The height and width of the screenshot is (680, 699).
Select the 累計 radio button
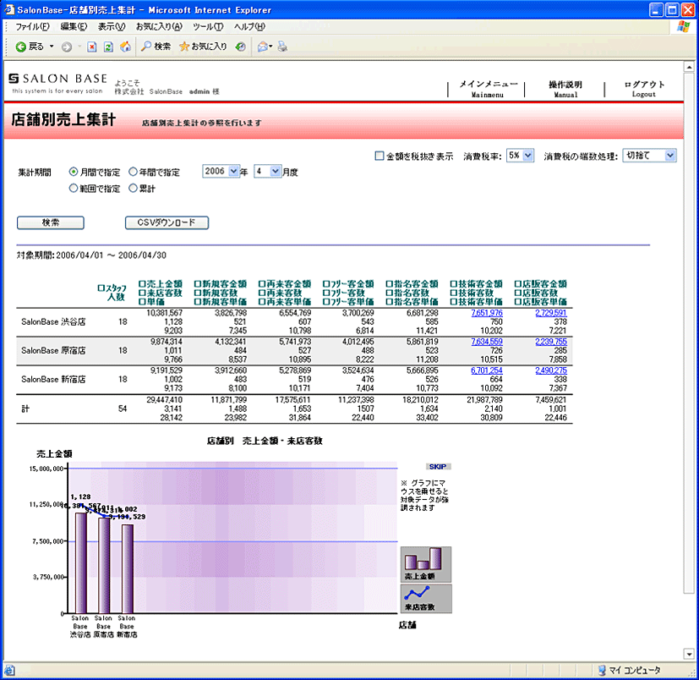click(x=133, y=189)
